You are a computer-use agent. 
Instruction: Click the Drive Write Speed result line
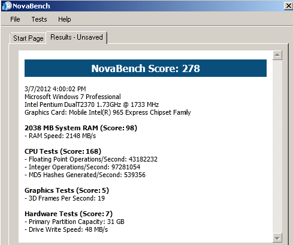pos(67,229)
